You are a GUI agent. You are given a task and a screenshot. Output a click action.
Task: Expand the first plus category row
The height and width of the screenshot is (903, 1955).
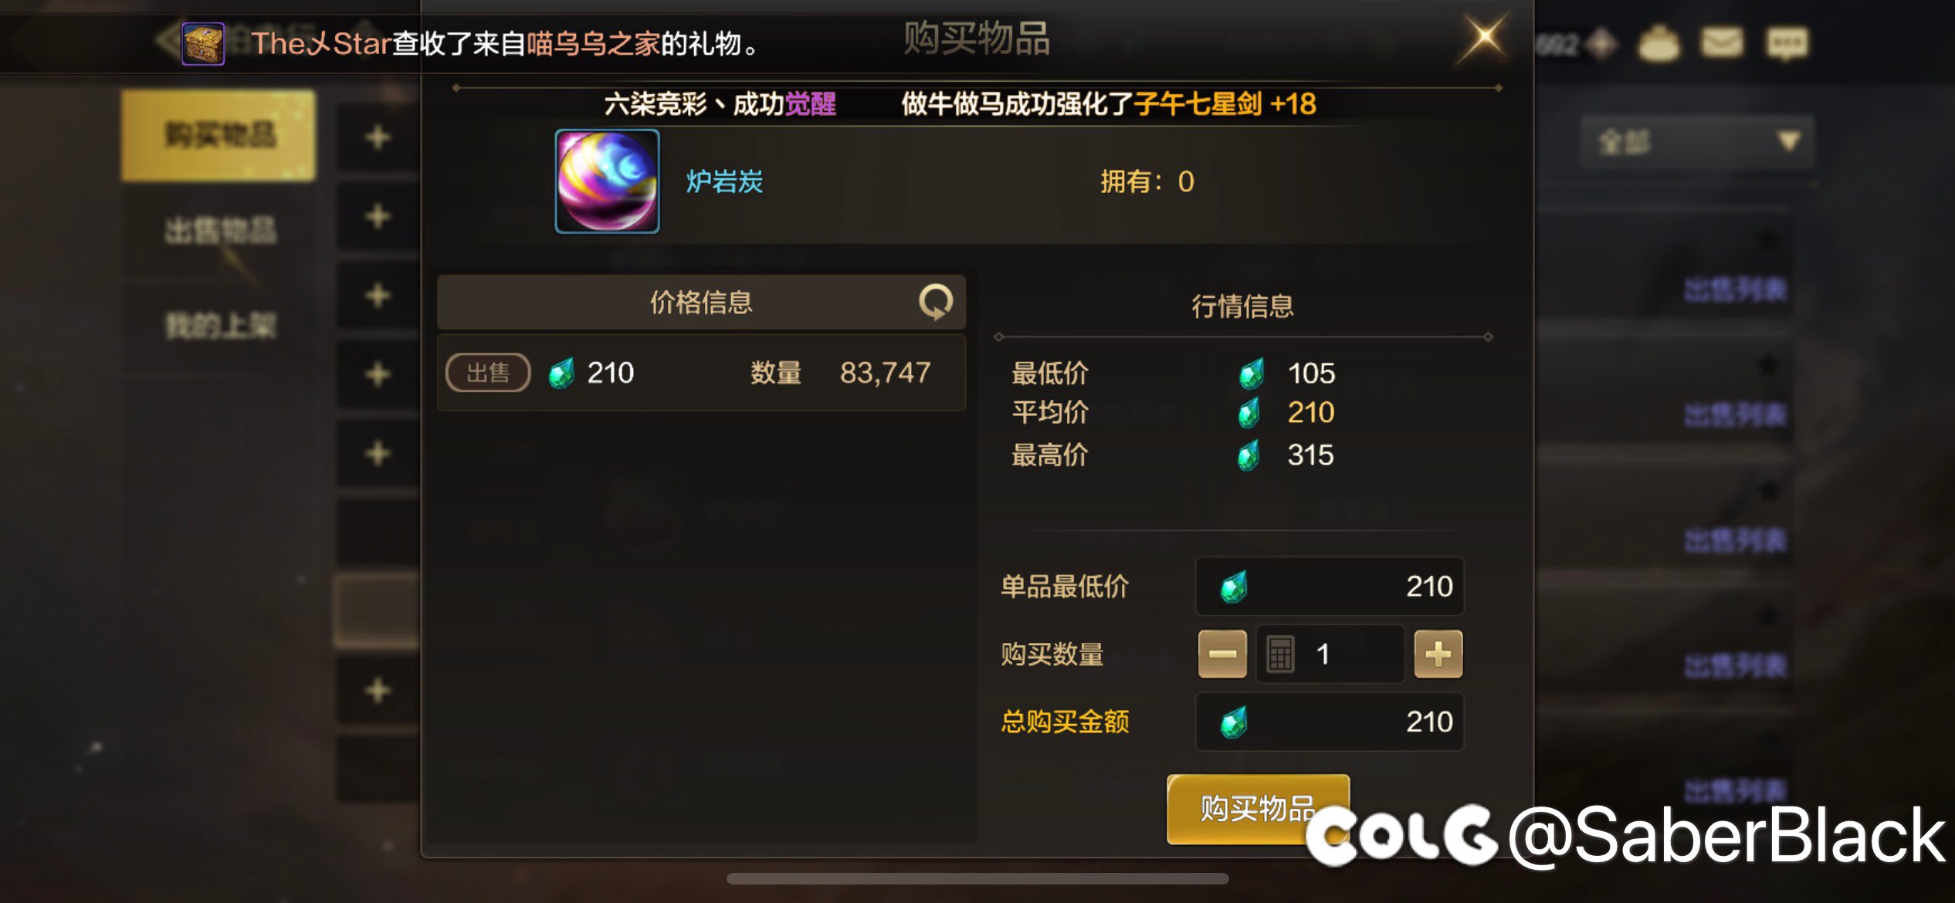[378, 138]
